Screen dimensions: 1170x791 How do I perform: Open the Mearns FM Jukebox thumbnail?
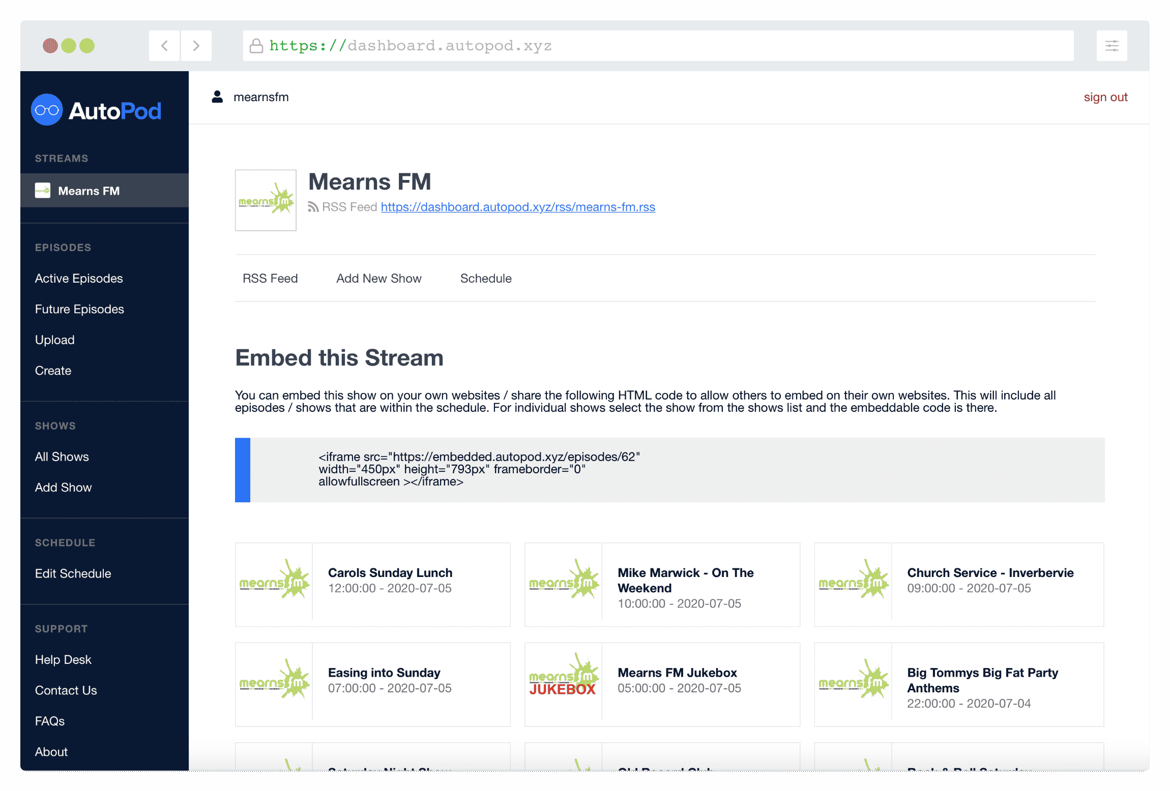point(564,681)
